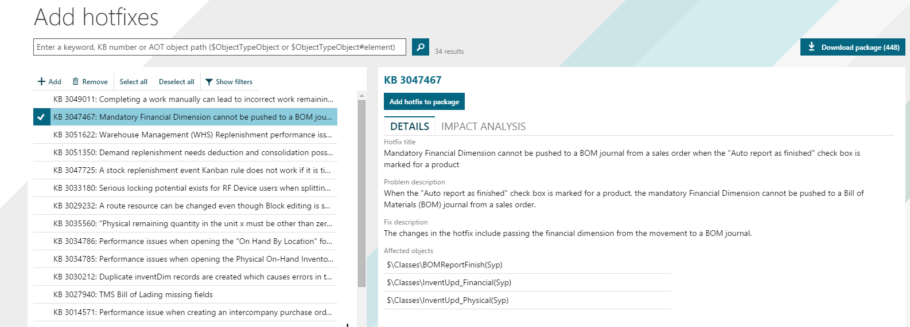The width and height of the screenshot is (910, 327).
Task: Open the DETAILS tab
Action: coord(409,127)
